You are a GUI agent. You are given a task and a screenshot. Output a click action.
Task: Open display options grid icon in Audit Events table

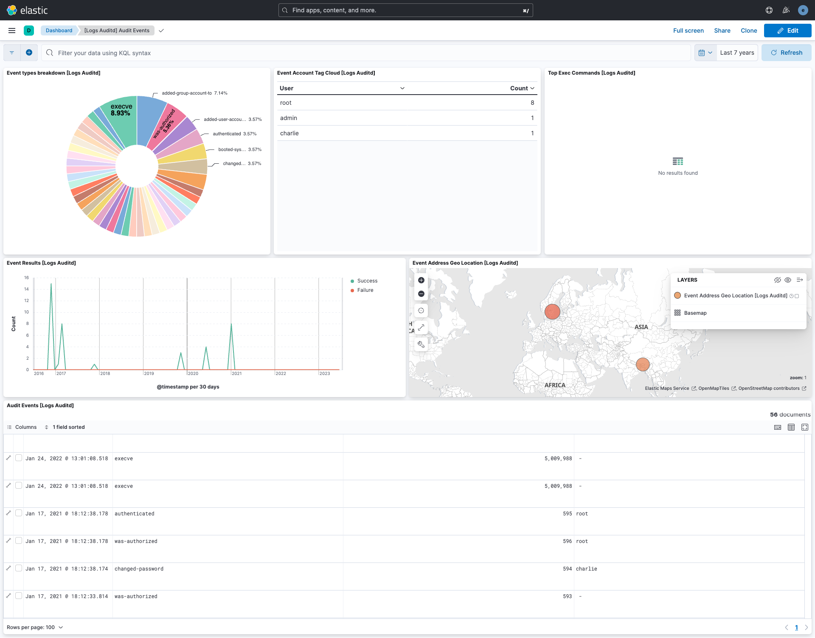(x=791, y=427)
